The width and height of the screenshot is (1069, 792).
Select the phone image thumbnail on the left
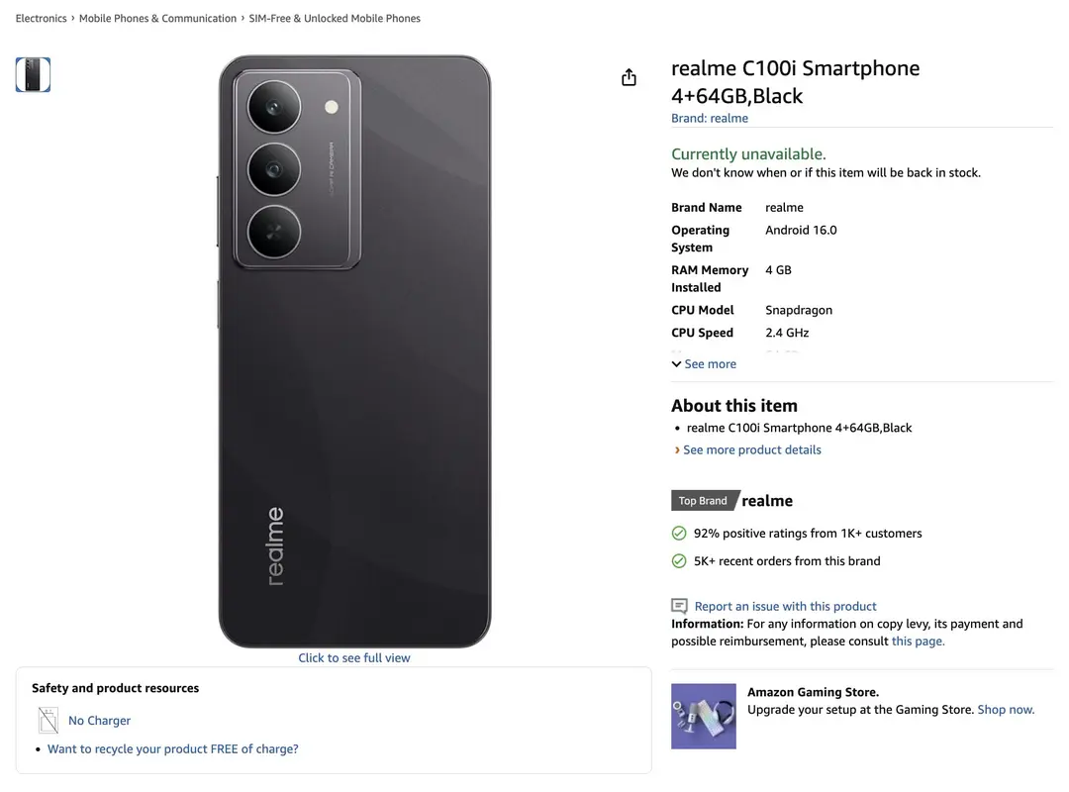(33, 74)
